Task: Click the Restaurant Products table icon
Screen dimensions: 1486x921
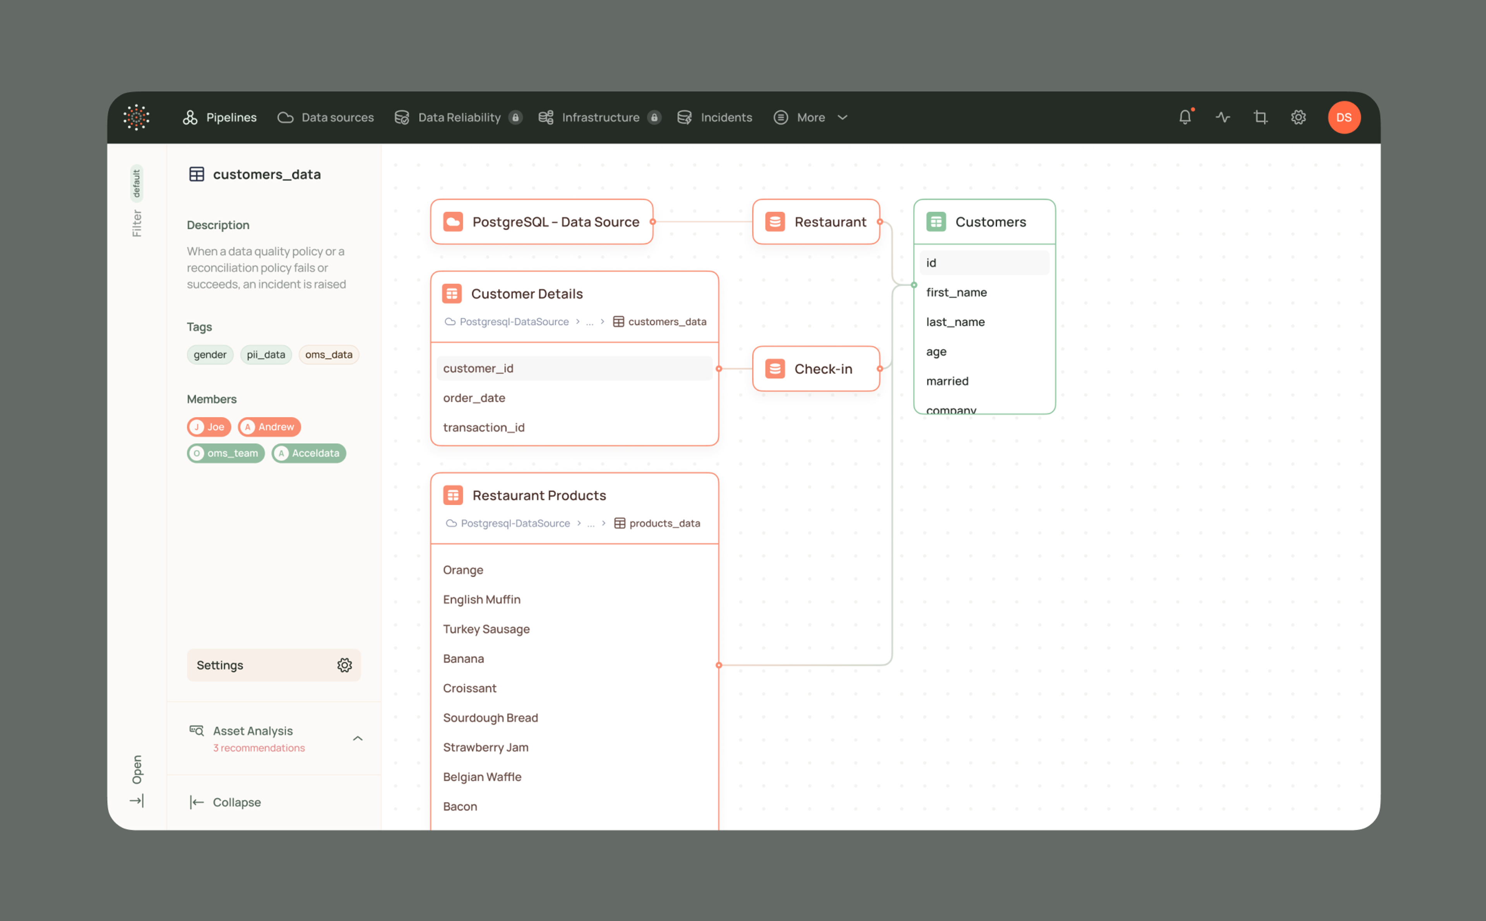Action: click(x=453, y=495)
